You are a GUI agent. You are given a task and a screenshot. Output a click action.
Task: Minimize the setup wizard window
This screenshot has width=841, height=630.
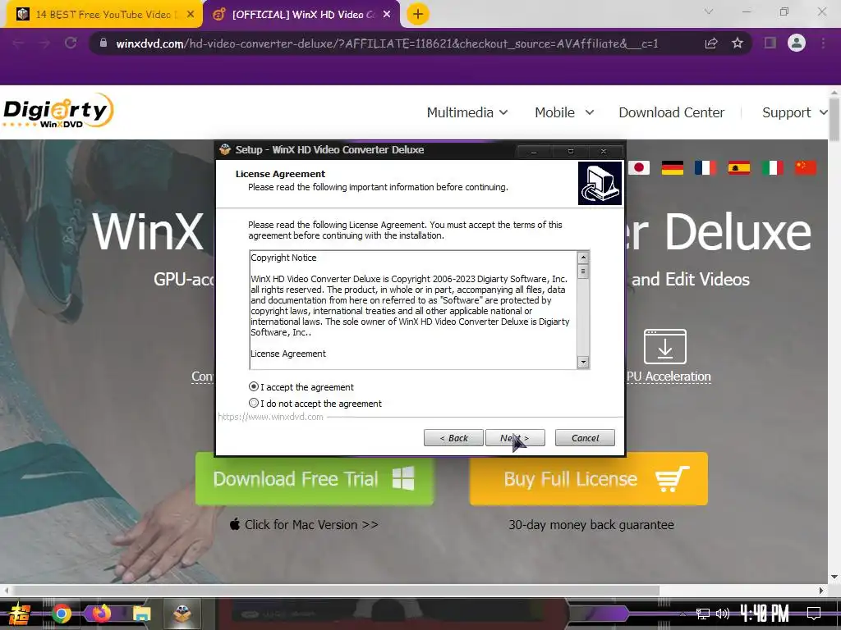(x=534, y=152)
